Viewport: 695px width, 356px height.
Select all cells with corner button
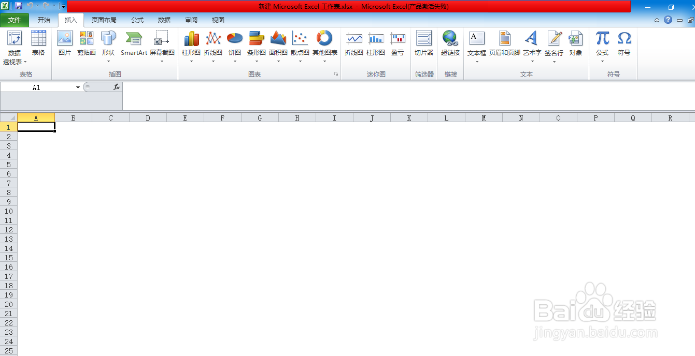point(9,117)
